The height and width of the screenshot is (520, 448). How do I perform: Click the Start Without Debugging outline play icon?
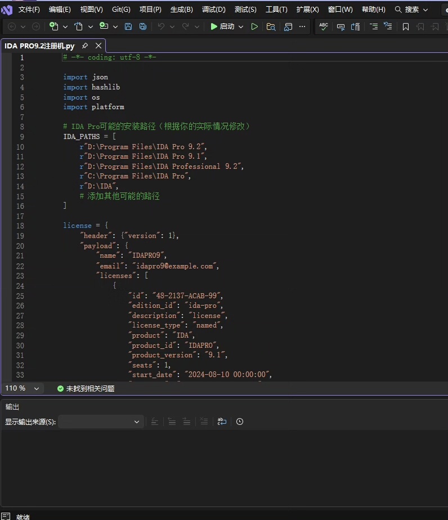point(254,26)
